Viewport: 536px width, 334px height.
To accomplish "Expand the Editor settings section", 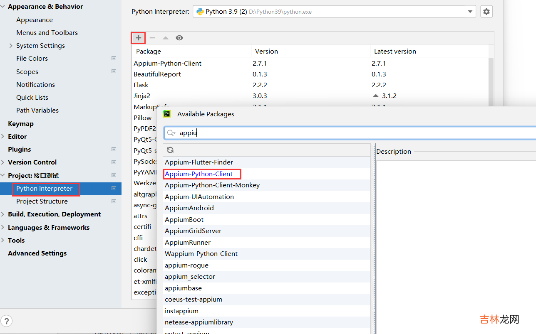I will point(3,136).
